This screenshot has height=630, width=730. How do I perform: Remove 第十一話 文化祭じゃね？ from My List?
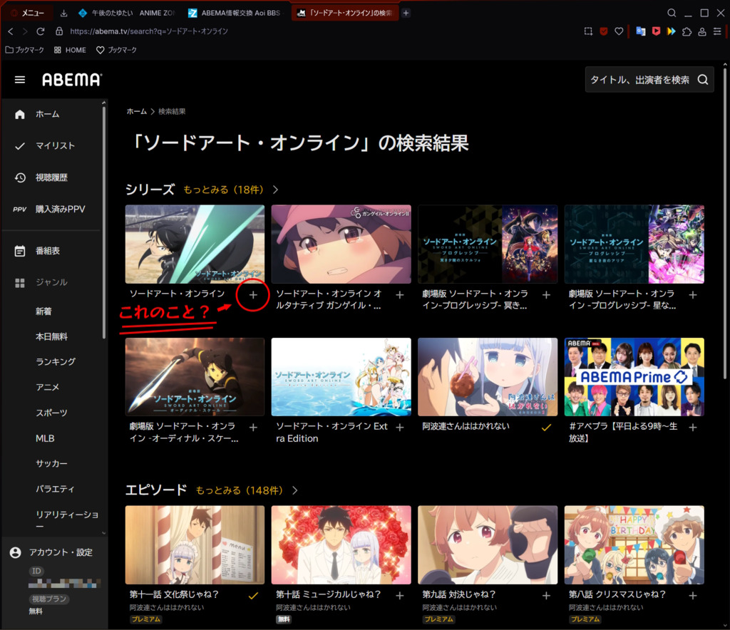tap(253, 595)
